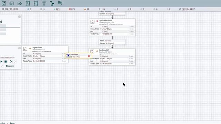Click UpdateAttribute Read/Write row
The image size is (221, 124).
(x=112, y=29)
